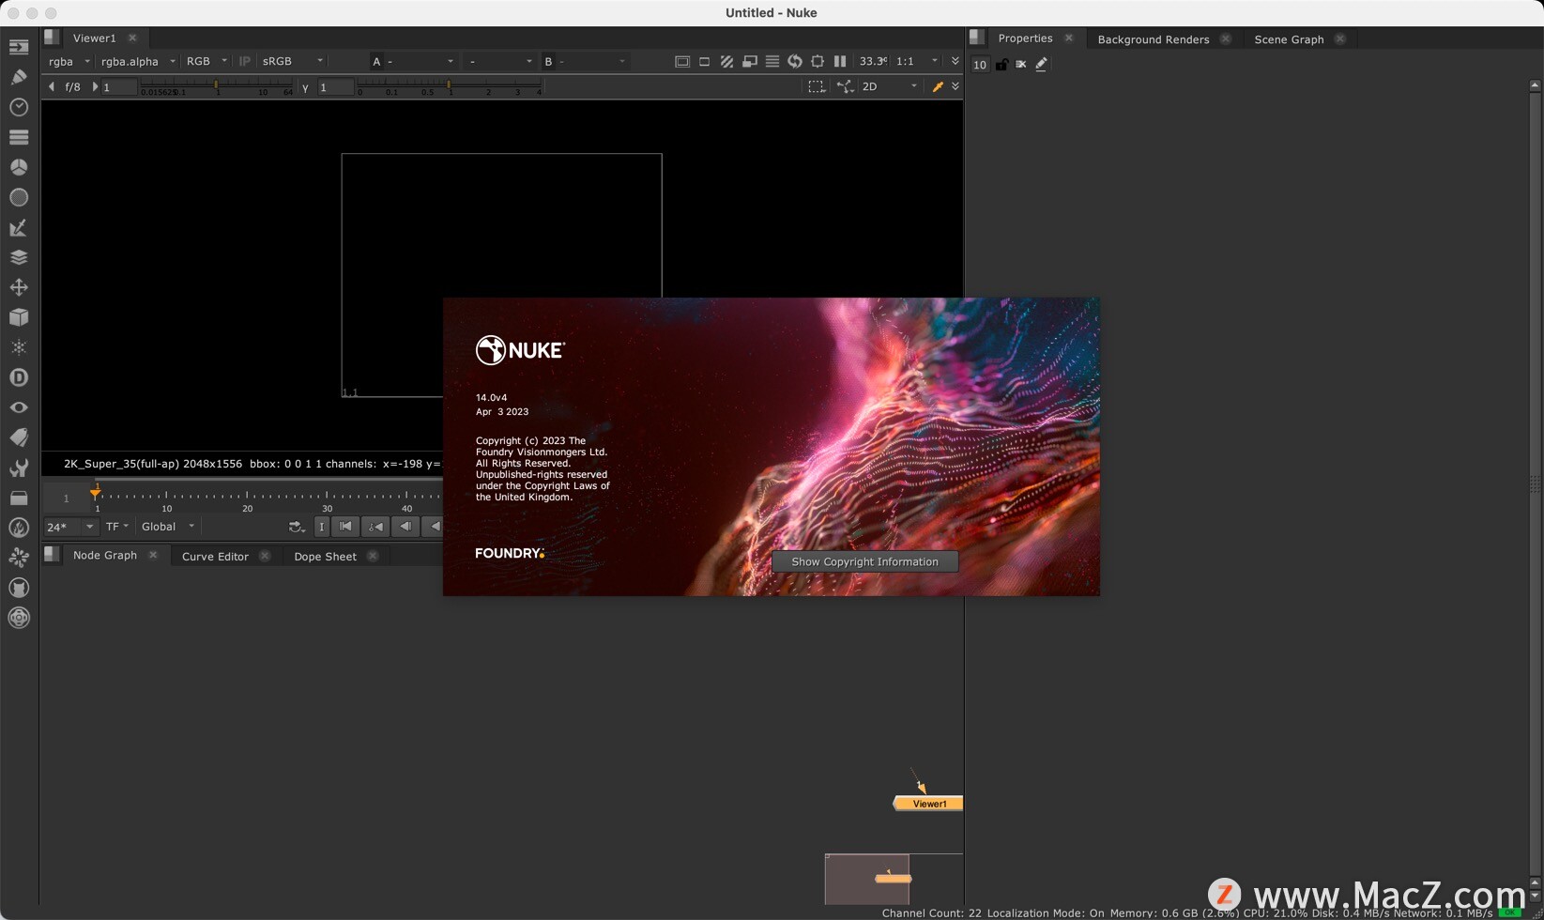Go to the first frame
This screenshot has width=1544, height=920.
tap(345, 527)
